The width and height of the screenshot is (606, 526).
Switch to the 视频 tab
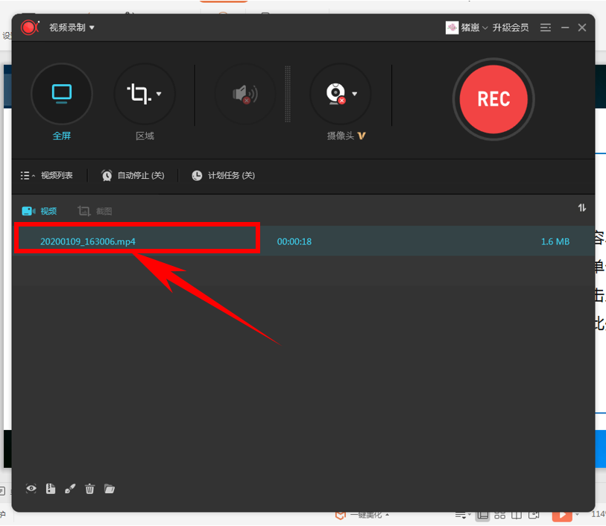tap(40, 212)
